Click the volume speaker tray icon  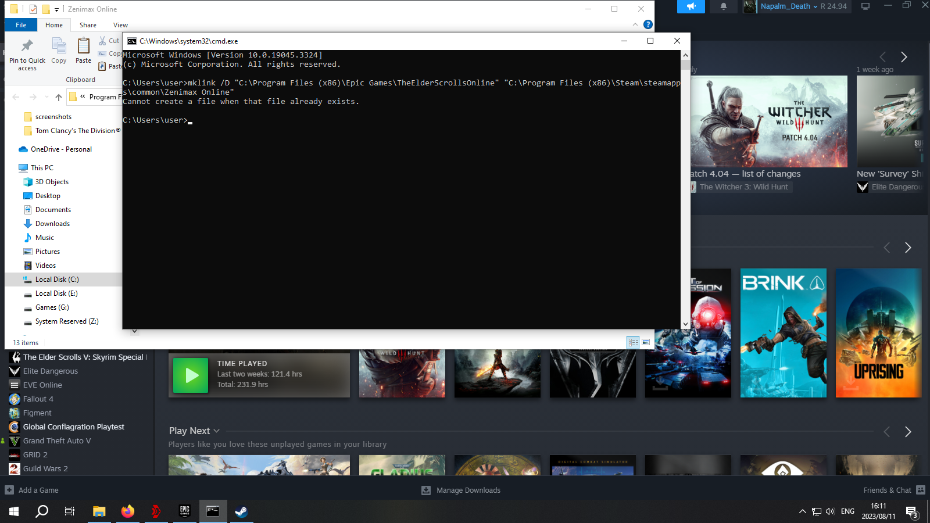830,511
